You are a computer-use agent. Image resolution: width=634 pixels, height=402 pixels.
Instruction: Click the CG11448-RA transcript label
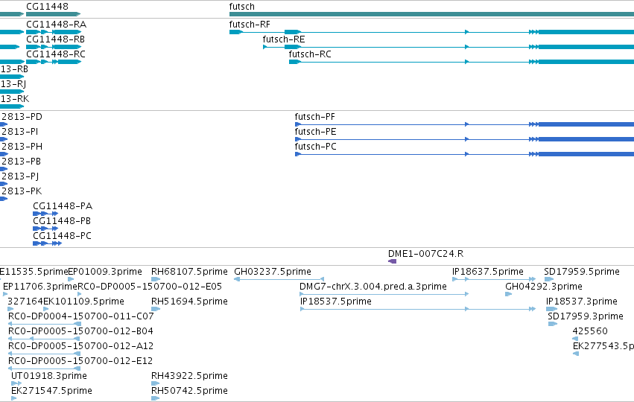tap(56, 25)
